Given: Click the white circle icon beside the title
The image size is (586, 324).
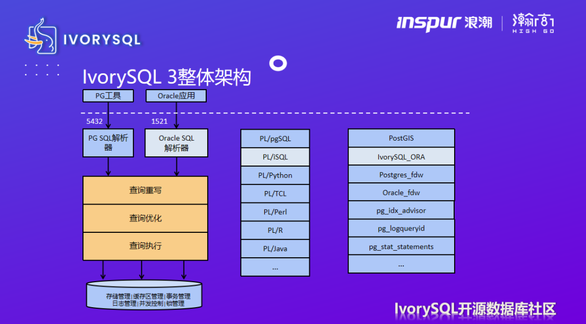Looking at the screenshot, I should click(x=278, y=63).
